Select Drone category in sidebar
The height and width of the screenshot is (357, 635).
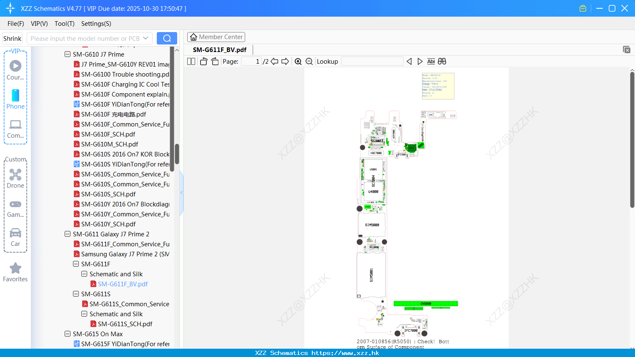click(15, 178)
